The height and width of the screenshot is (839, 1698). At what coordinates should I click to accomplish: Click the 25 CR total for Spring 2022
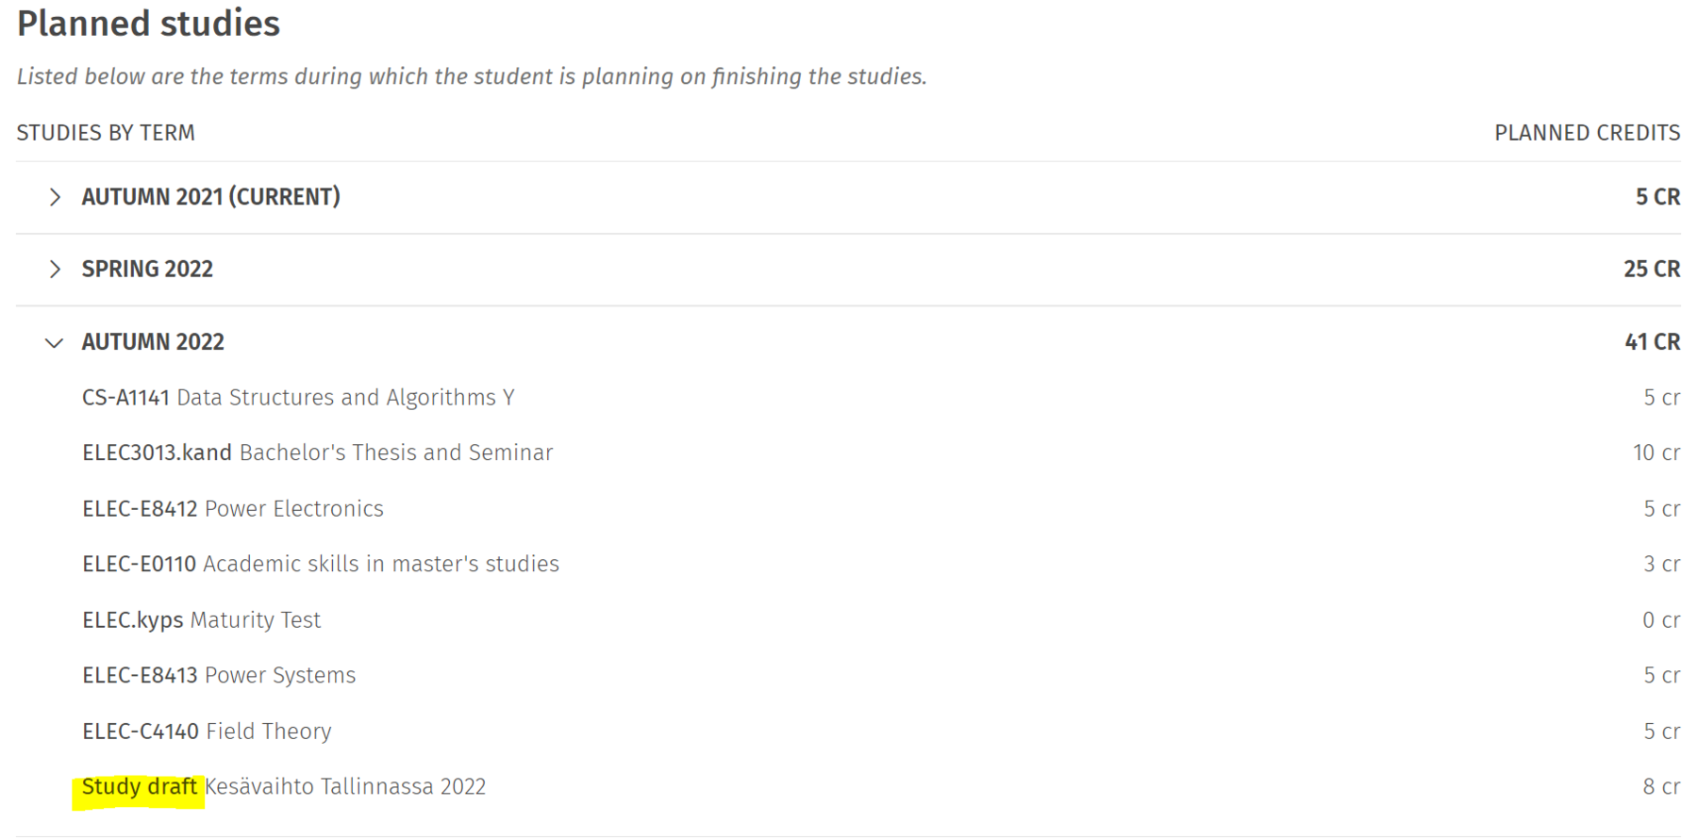click(x=1652, y=270)
